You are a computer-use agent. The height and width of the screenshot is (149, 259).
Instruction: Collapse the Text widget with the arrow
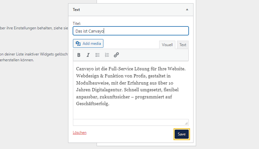point(187,10)
